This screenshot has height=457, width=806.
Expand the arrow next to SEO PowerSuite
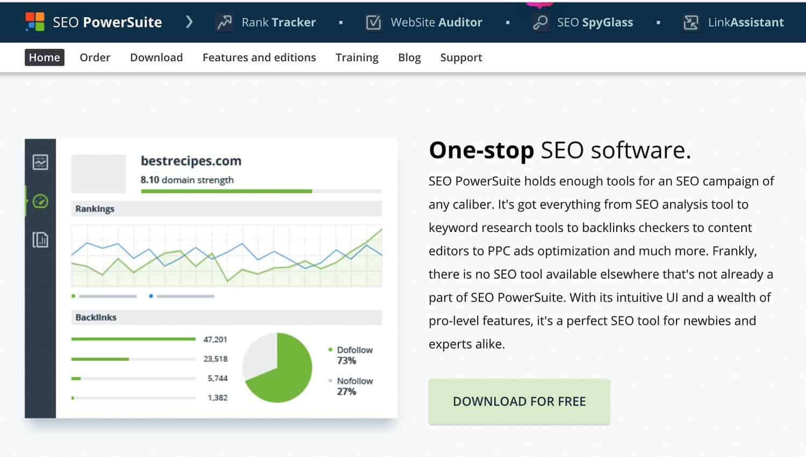(189, 22)
